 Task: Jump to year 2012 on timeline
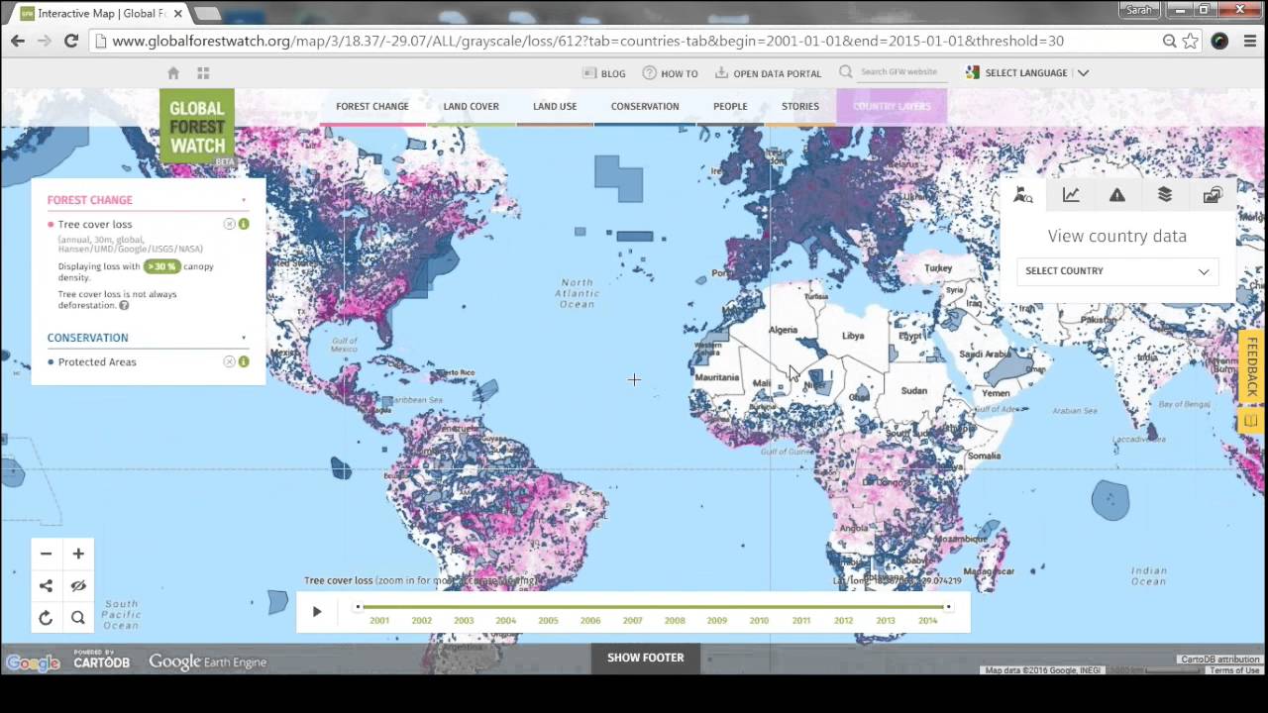(x=843, y=621)
